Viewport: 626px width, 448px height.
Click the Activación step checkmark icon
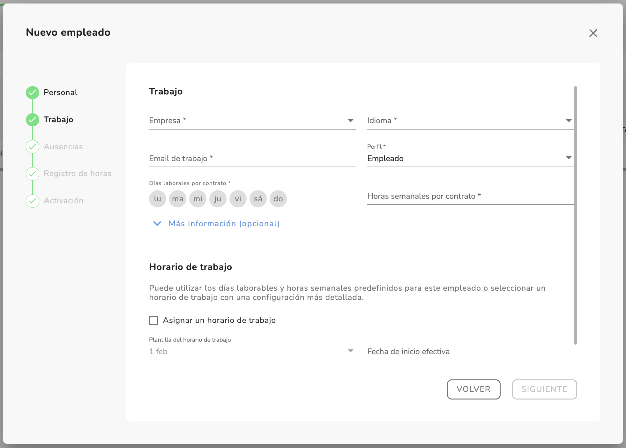[33, 201]
